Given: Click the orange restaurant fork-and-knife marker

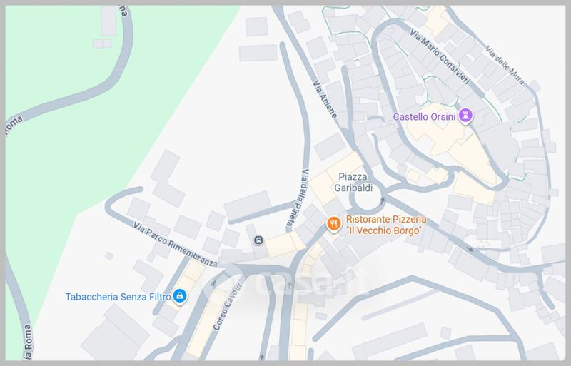Looking at the screenshot, I should coord(333,224).
